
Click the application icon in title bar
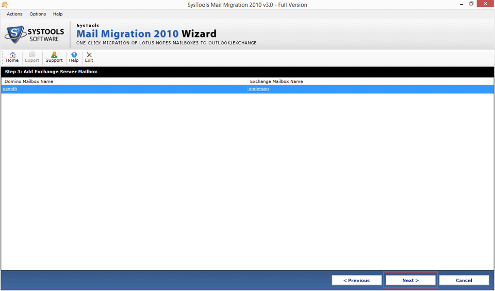click(5, 5)
